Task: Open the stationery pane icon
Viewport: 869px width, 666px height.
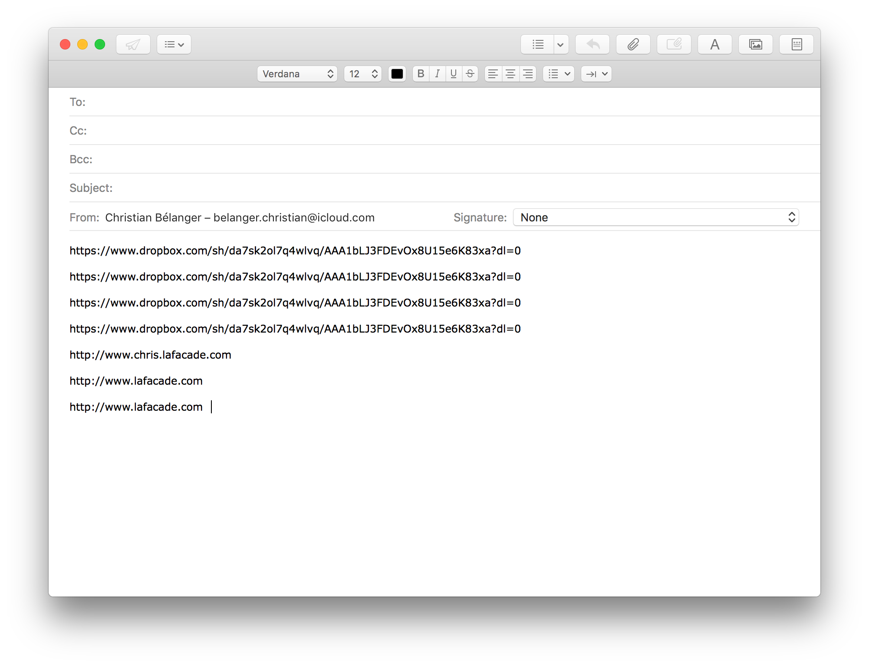Action: [x=796, y=44]
